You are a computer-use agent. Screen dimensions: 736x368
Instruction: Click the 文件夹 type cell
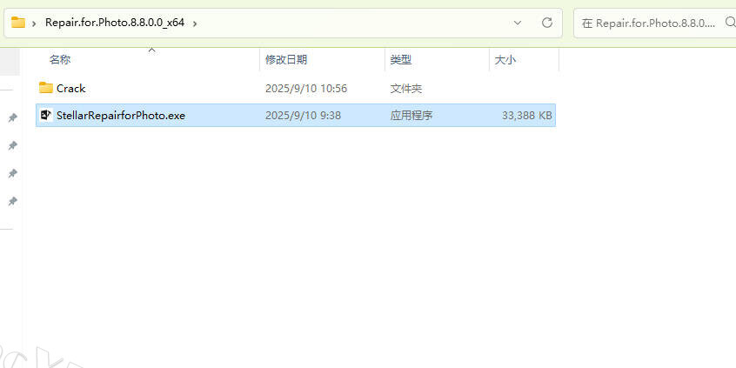pyautogui.click(x=406, y=88)
